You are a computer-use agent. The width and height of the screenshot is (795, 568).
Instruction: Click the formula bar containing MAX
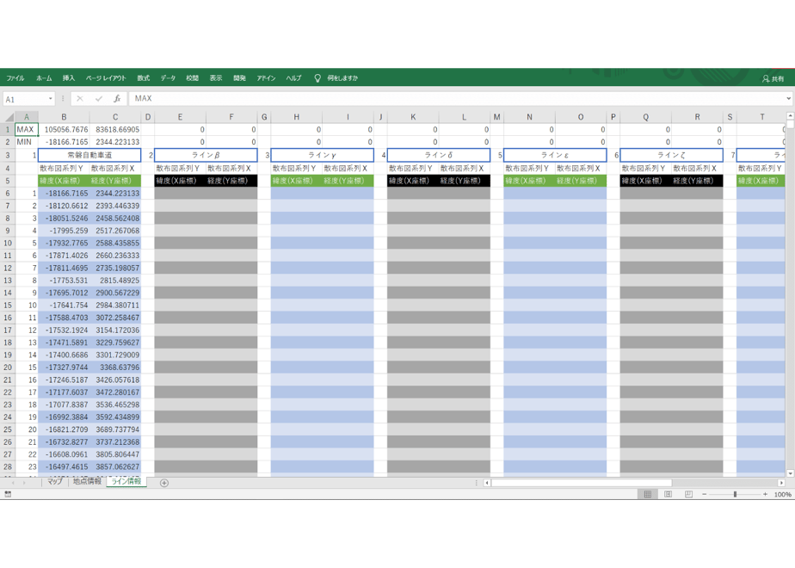click(456, 99)
